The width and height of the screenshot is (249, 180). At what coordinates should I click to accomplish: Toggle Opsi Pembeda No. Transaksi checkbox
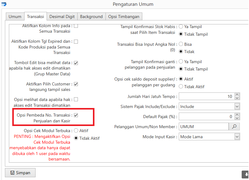point(76,115)
